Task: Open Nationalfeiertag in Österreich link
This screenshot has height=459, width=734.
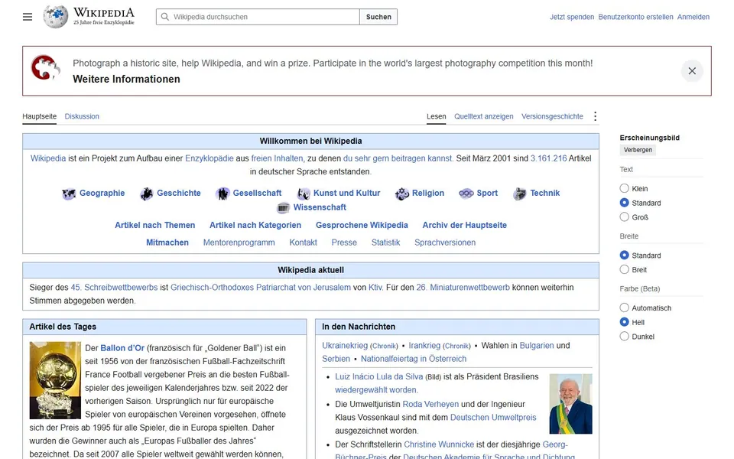Action: [x=414, y=359]
